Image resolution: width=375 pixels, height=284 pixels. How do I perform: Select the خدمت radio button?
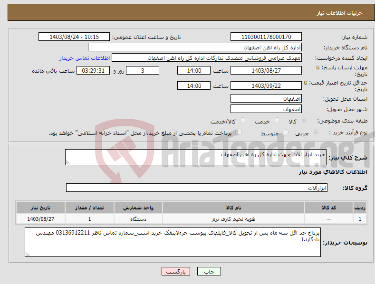click(277, 121)
